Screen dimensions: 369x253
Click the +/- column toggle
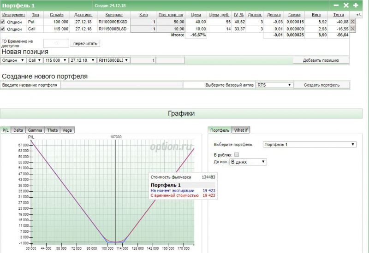[x=358, y=15]
